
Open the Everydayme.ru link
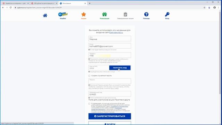(116, 32)
